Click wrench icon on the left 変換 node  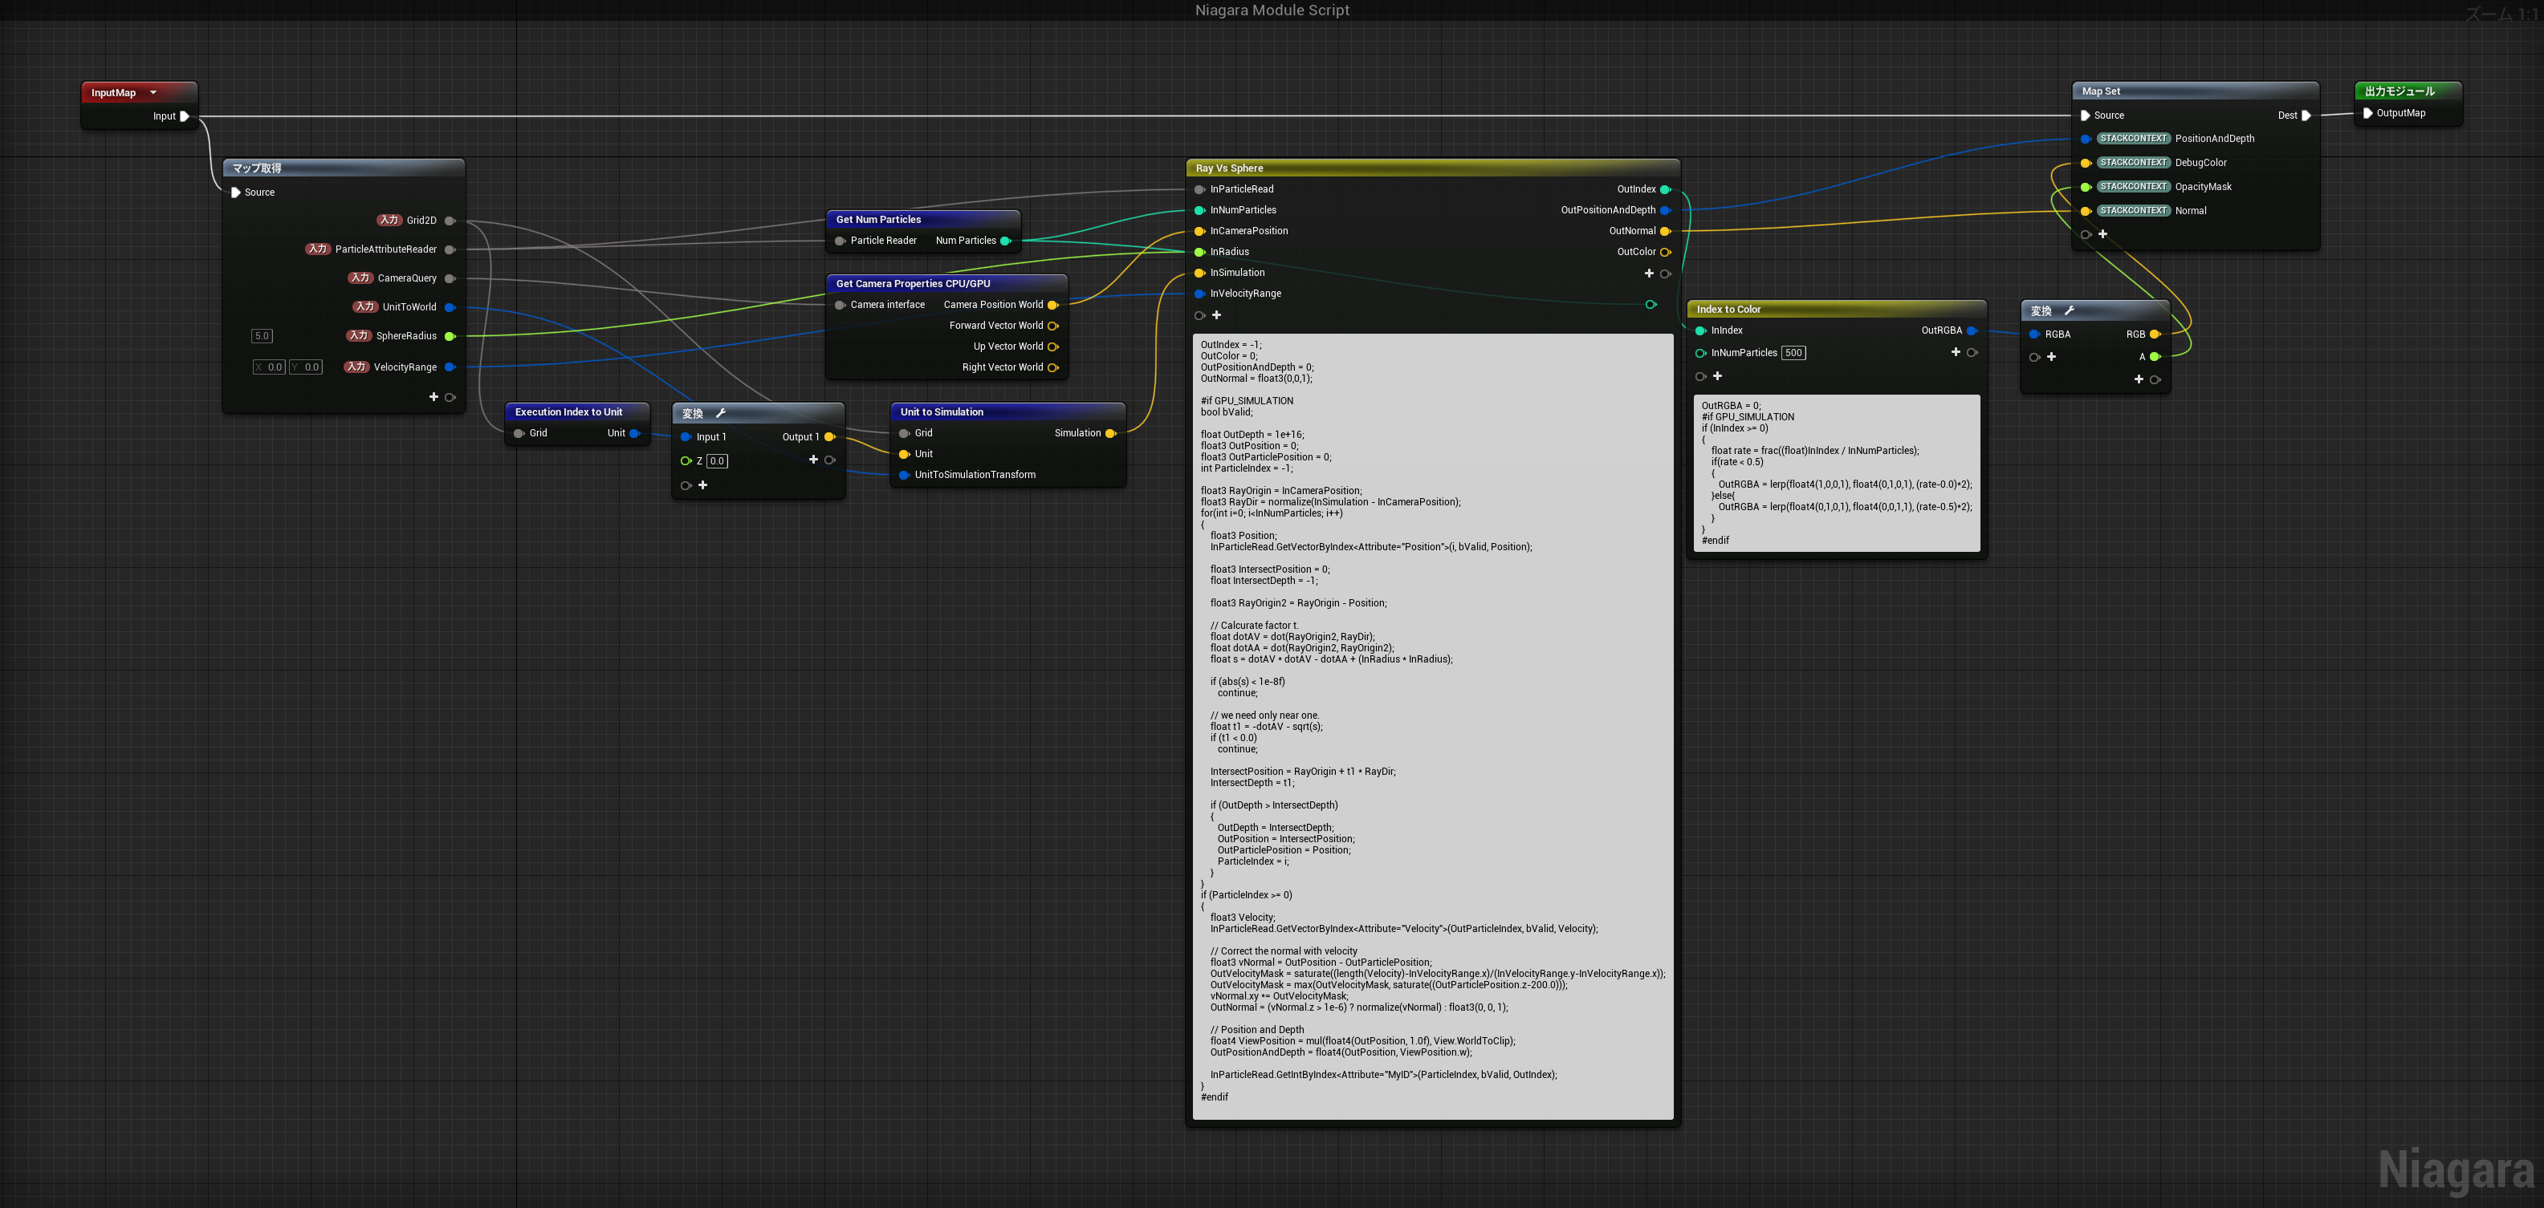(720, 412)
